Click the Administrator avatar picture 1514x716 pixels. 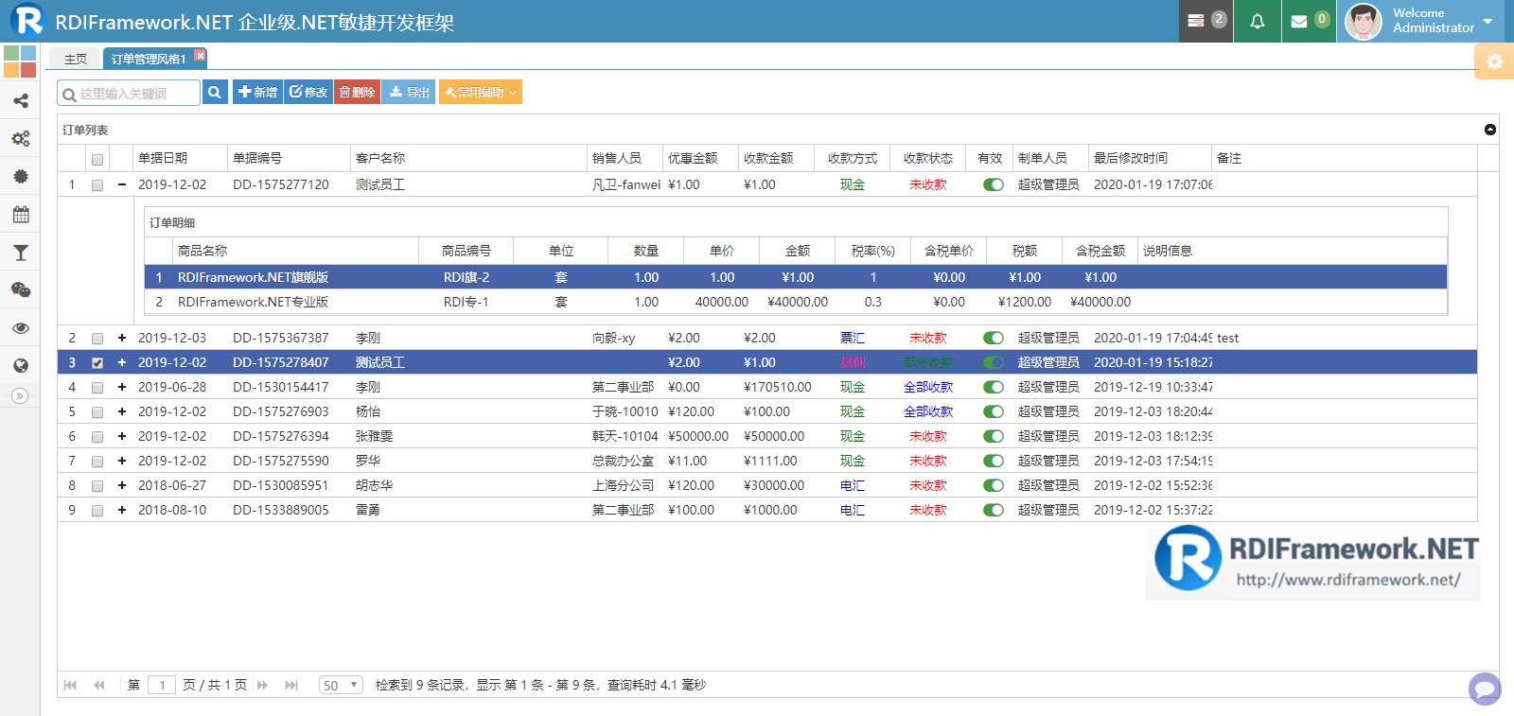pyautogui.click(x=1364, y=21)
